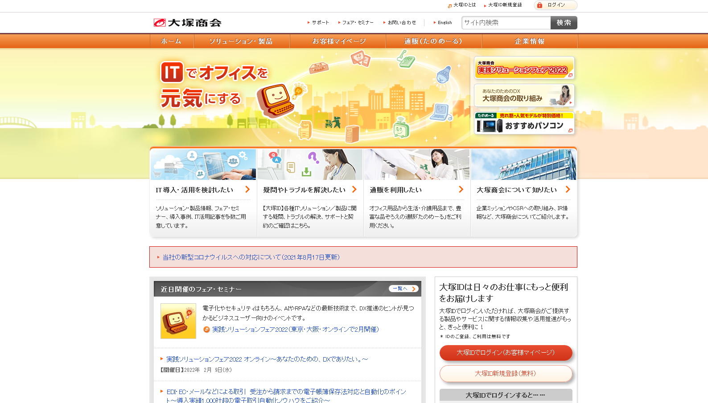The height and width of the screenshot is (403, 708).
Task: Click 大塚IDでログイン red button
Action: pyautogui.click(x=506, y=353)
